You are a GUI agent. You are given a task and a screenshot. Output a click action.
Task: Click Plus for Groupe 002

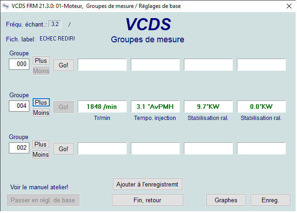[40, 144]
